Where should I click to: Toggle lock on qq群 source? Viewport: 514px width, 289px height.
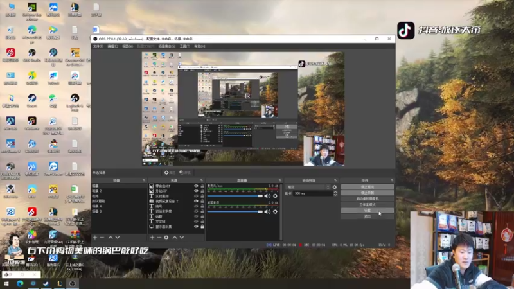coord(202,216)
